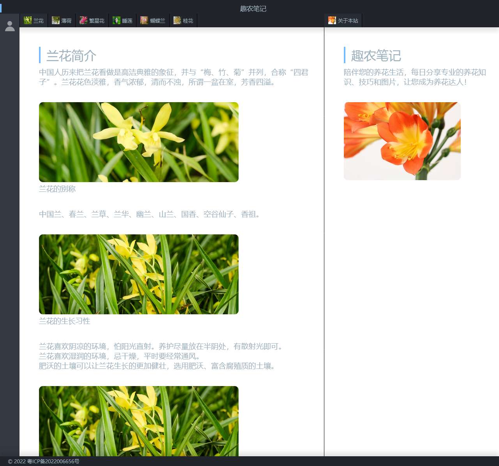
Task: Click the 趣农笔记 title in top bar
Action: [x=253, y=9]
